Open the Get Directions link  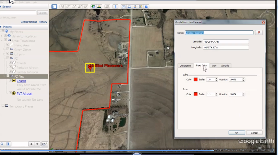[29, 22]
